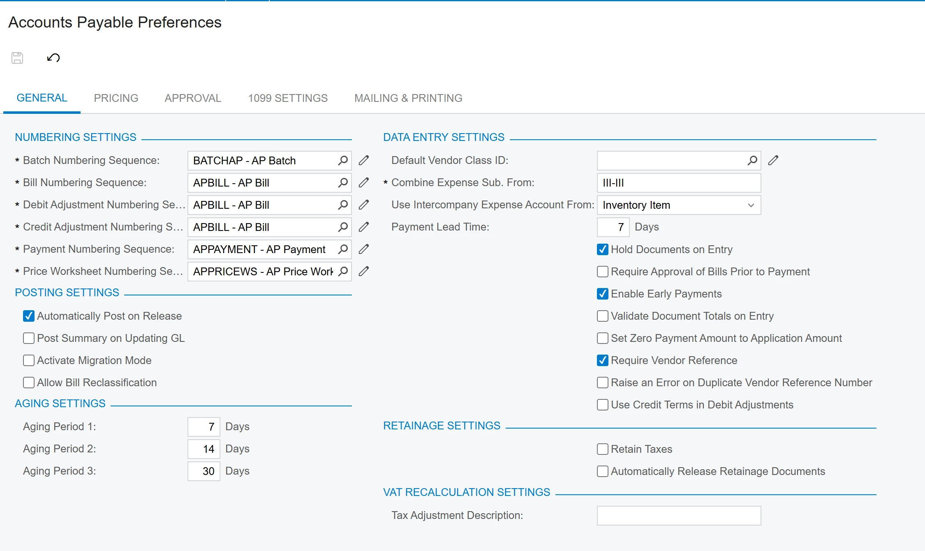
Task: Click the Save disk icon
Action: coord(17,58)
